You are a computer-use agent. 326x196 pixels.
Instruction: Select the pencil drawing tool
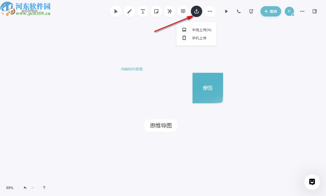point(129,11)
